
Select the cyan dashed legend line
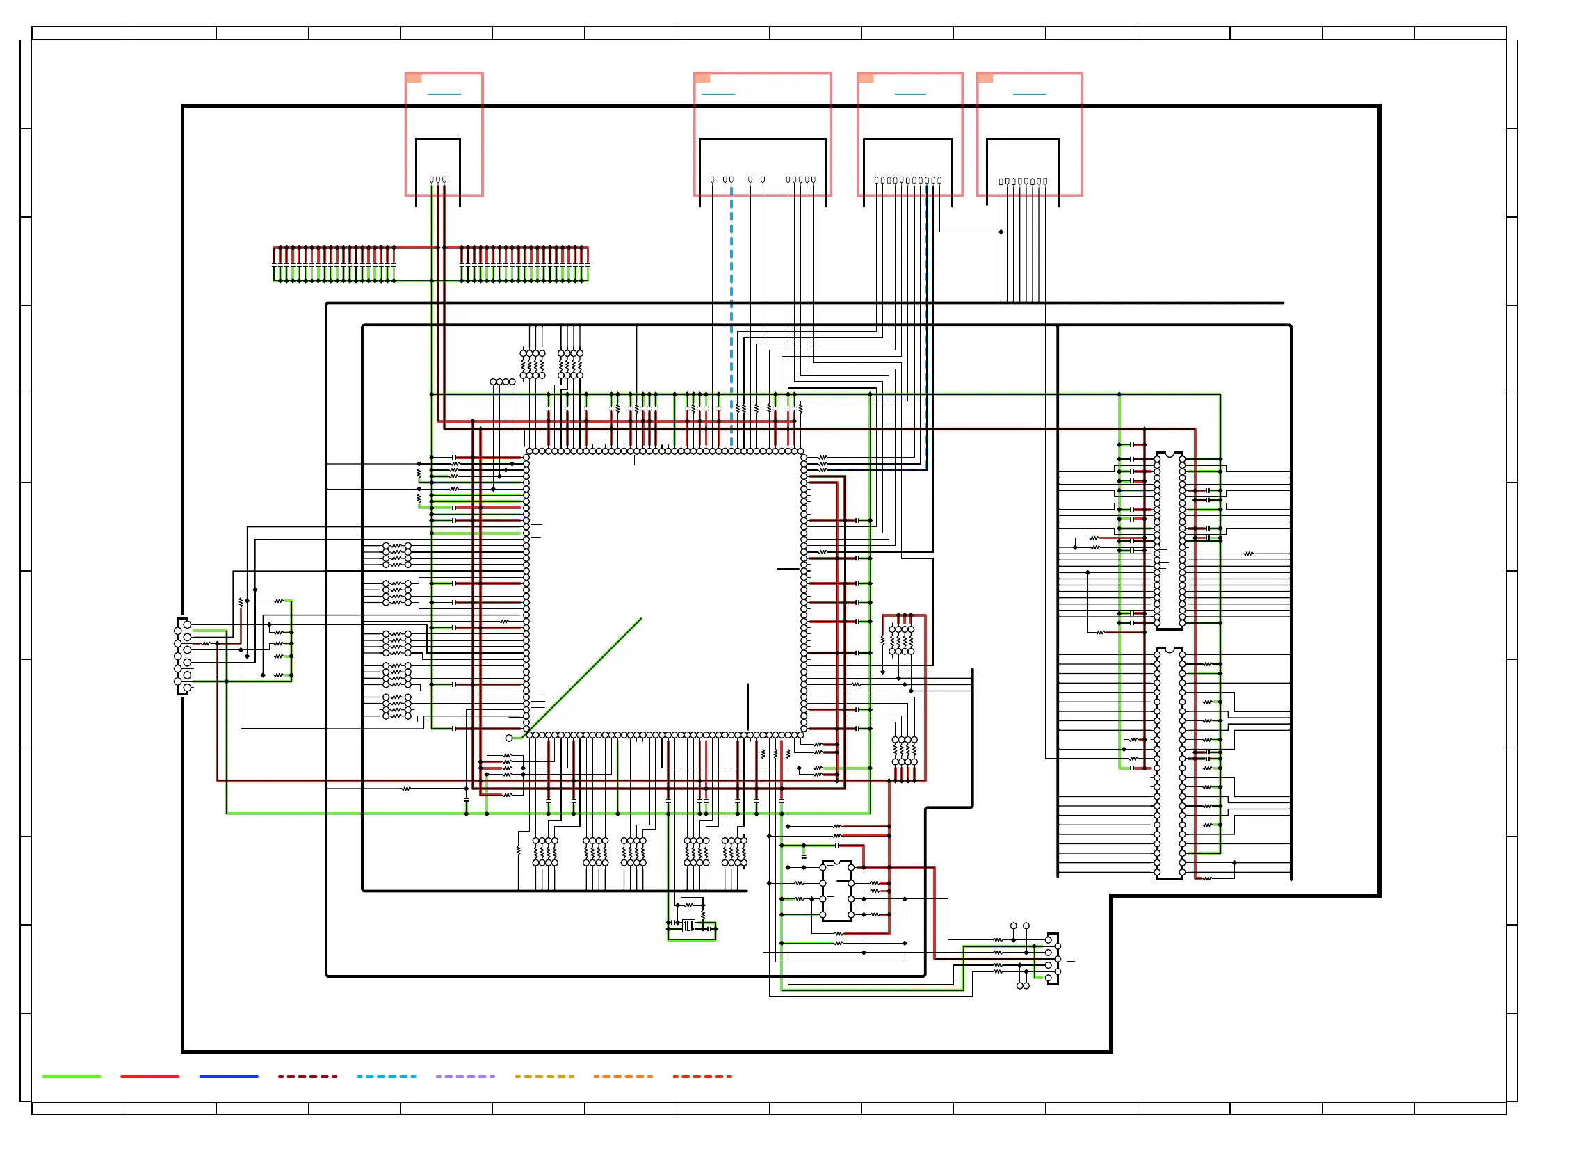[x=387, y=1076]
